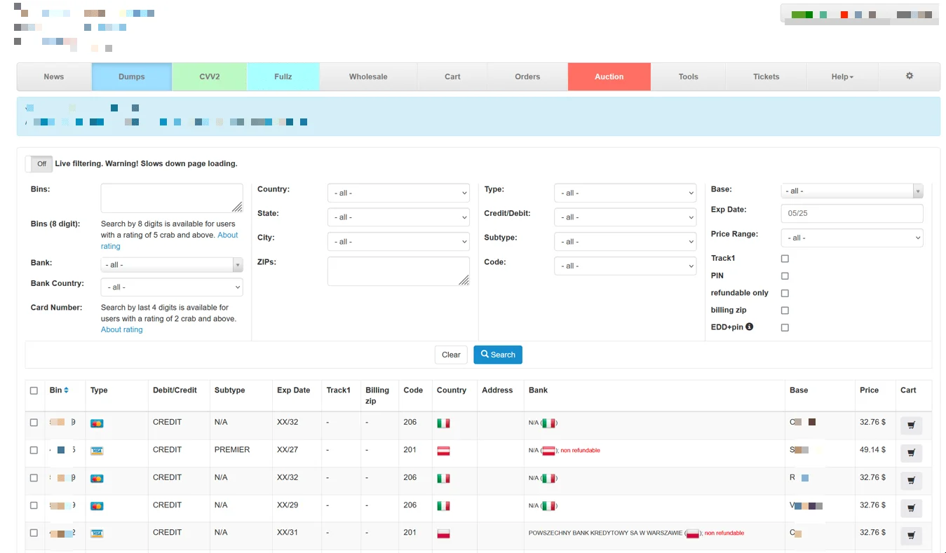Enable the Track1 checkbox
This screenshot has width=946, height=553.
pos(785,259)
